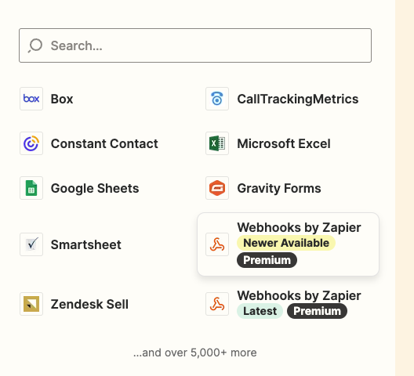Select the Gravity Forms orange icon
Image resolution: width=414 pixels, height=376 pixels.
click(x=217, y=188)
